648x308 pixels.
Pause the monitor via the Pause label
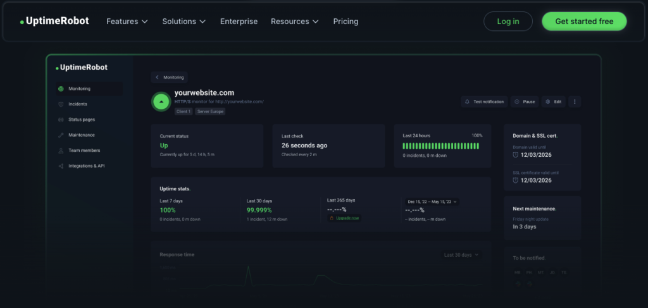coord(529,102)
